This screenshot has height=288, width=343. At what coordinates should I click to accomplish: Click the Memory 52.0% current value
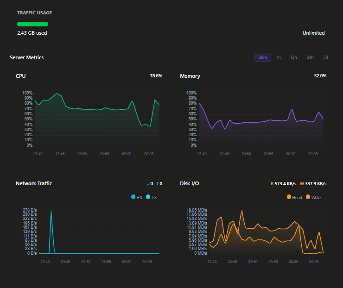(x=320, y=76)
